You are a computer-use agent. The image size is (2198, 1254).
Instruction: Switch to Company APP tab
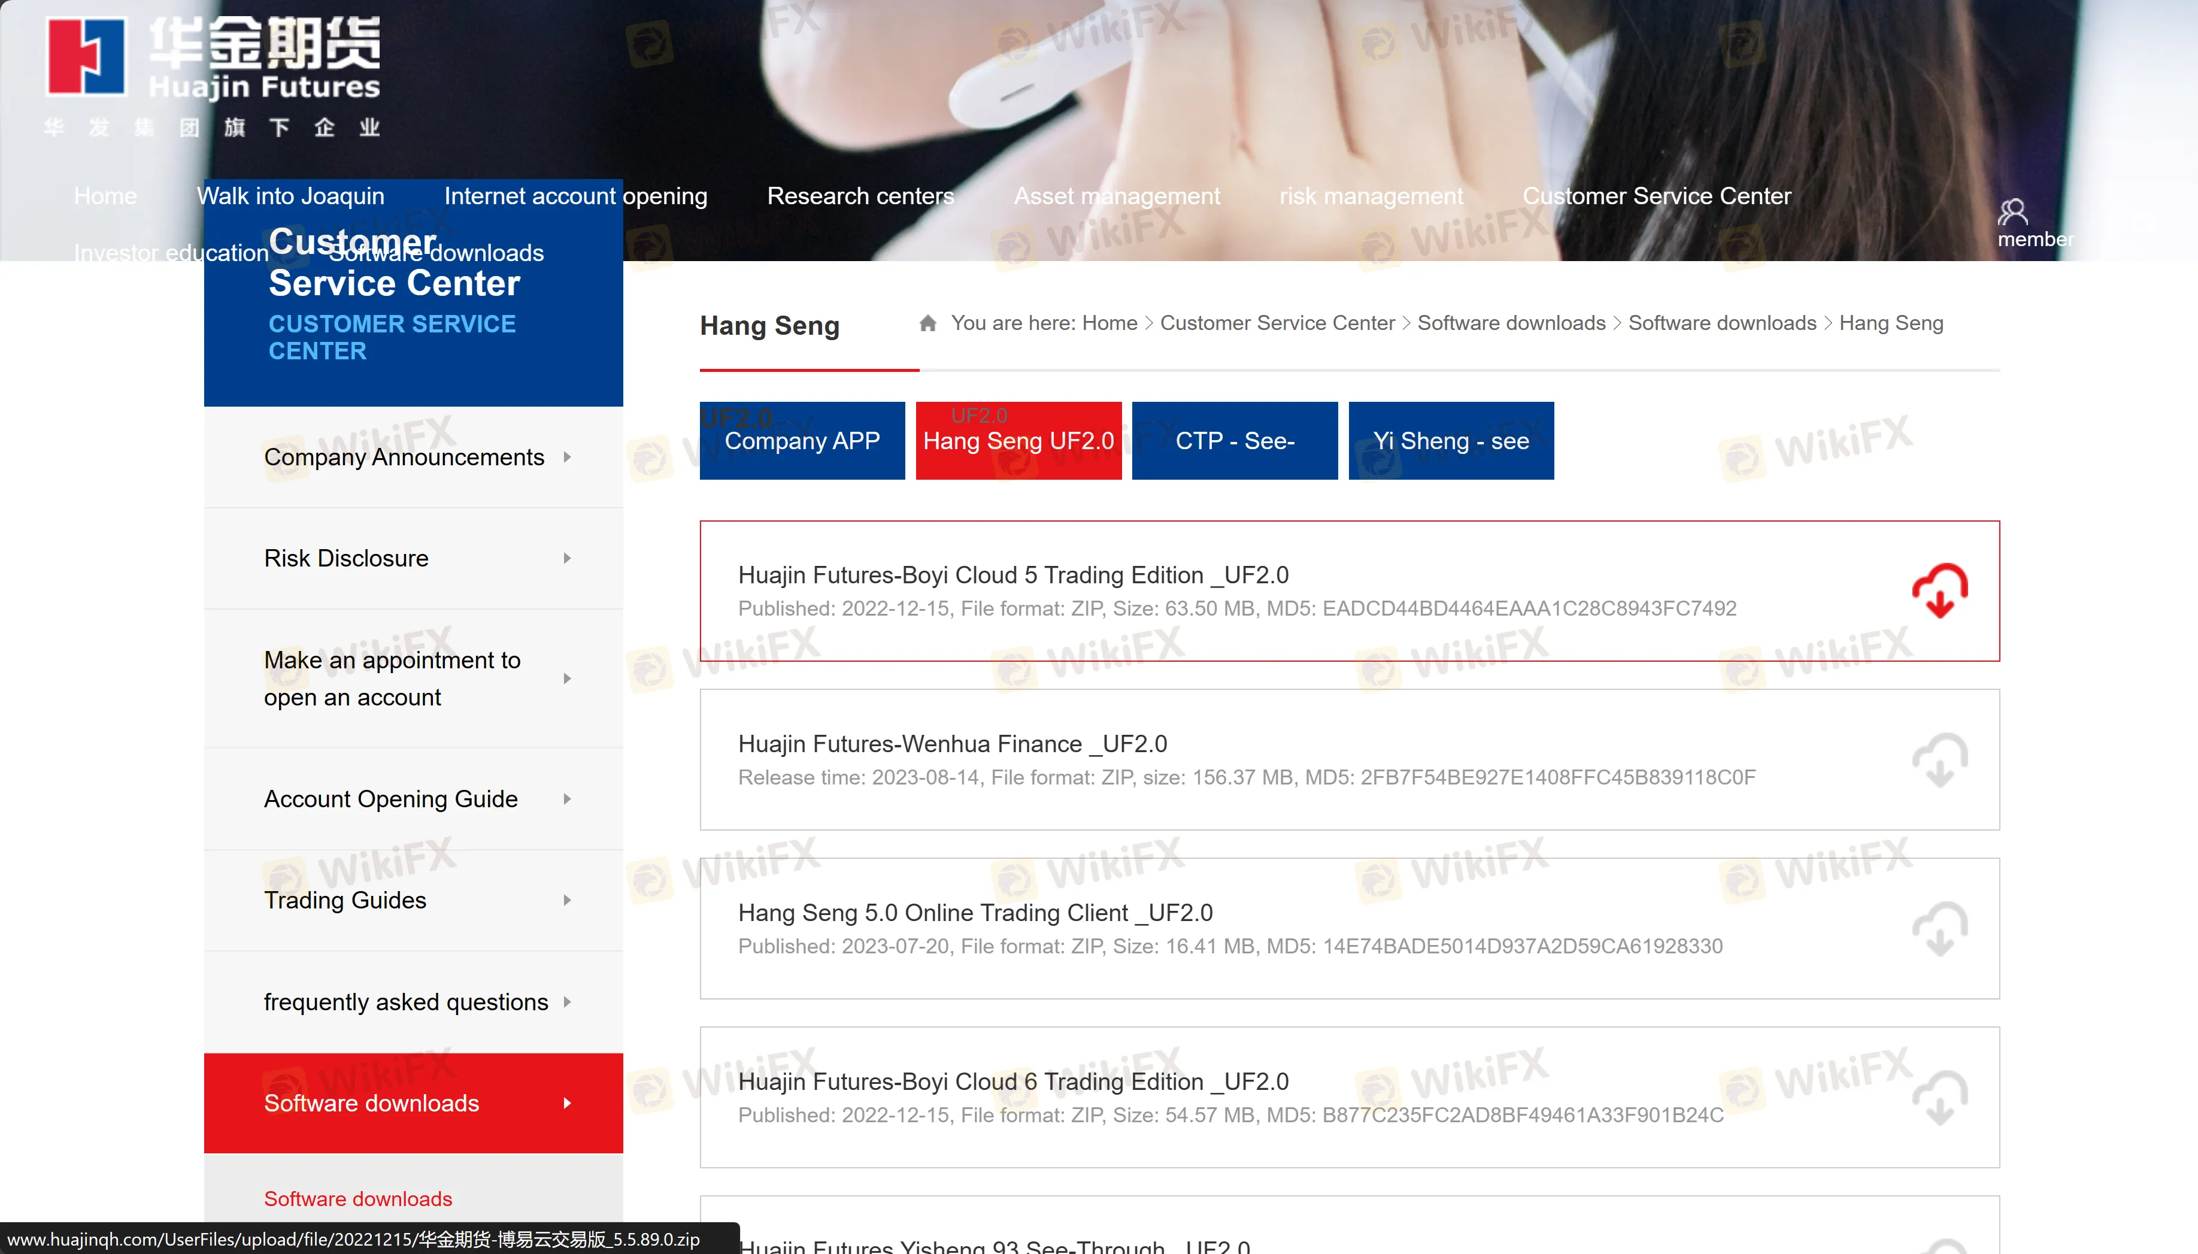pyautogui.click(x=802, y=441)
